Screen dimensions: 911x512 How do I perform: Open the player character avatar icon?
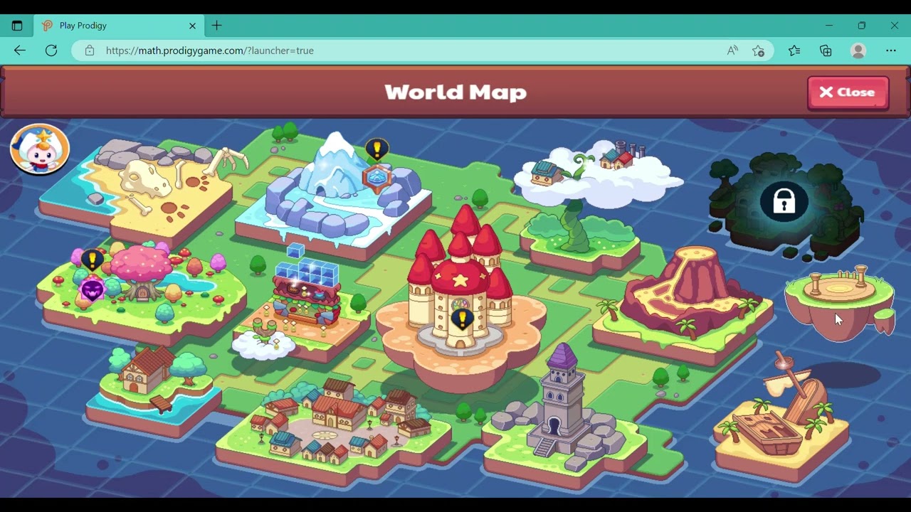(x=40, y=149)
